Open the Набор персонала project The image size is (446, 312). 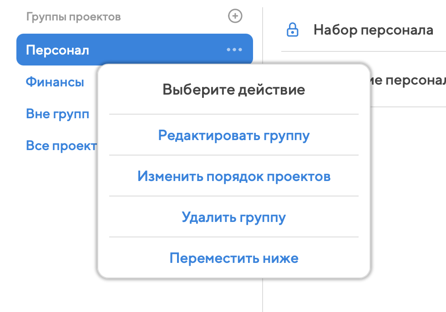pos(373,30)
